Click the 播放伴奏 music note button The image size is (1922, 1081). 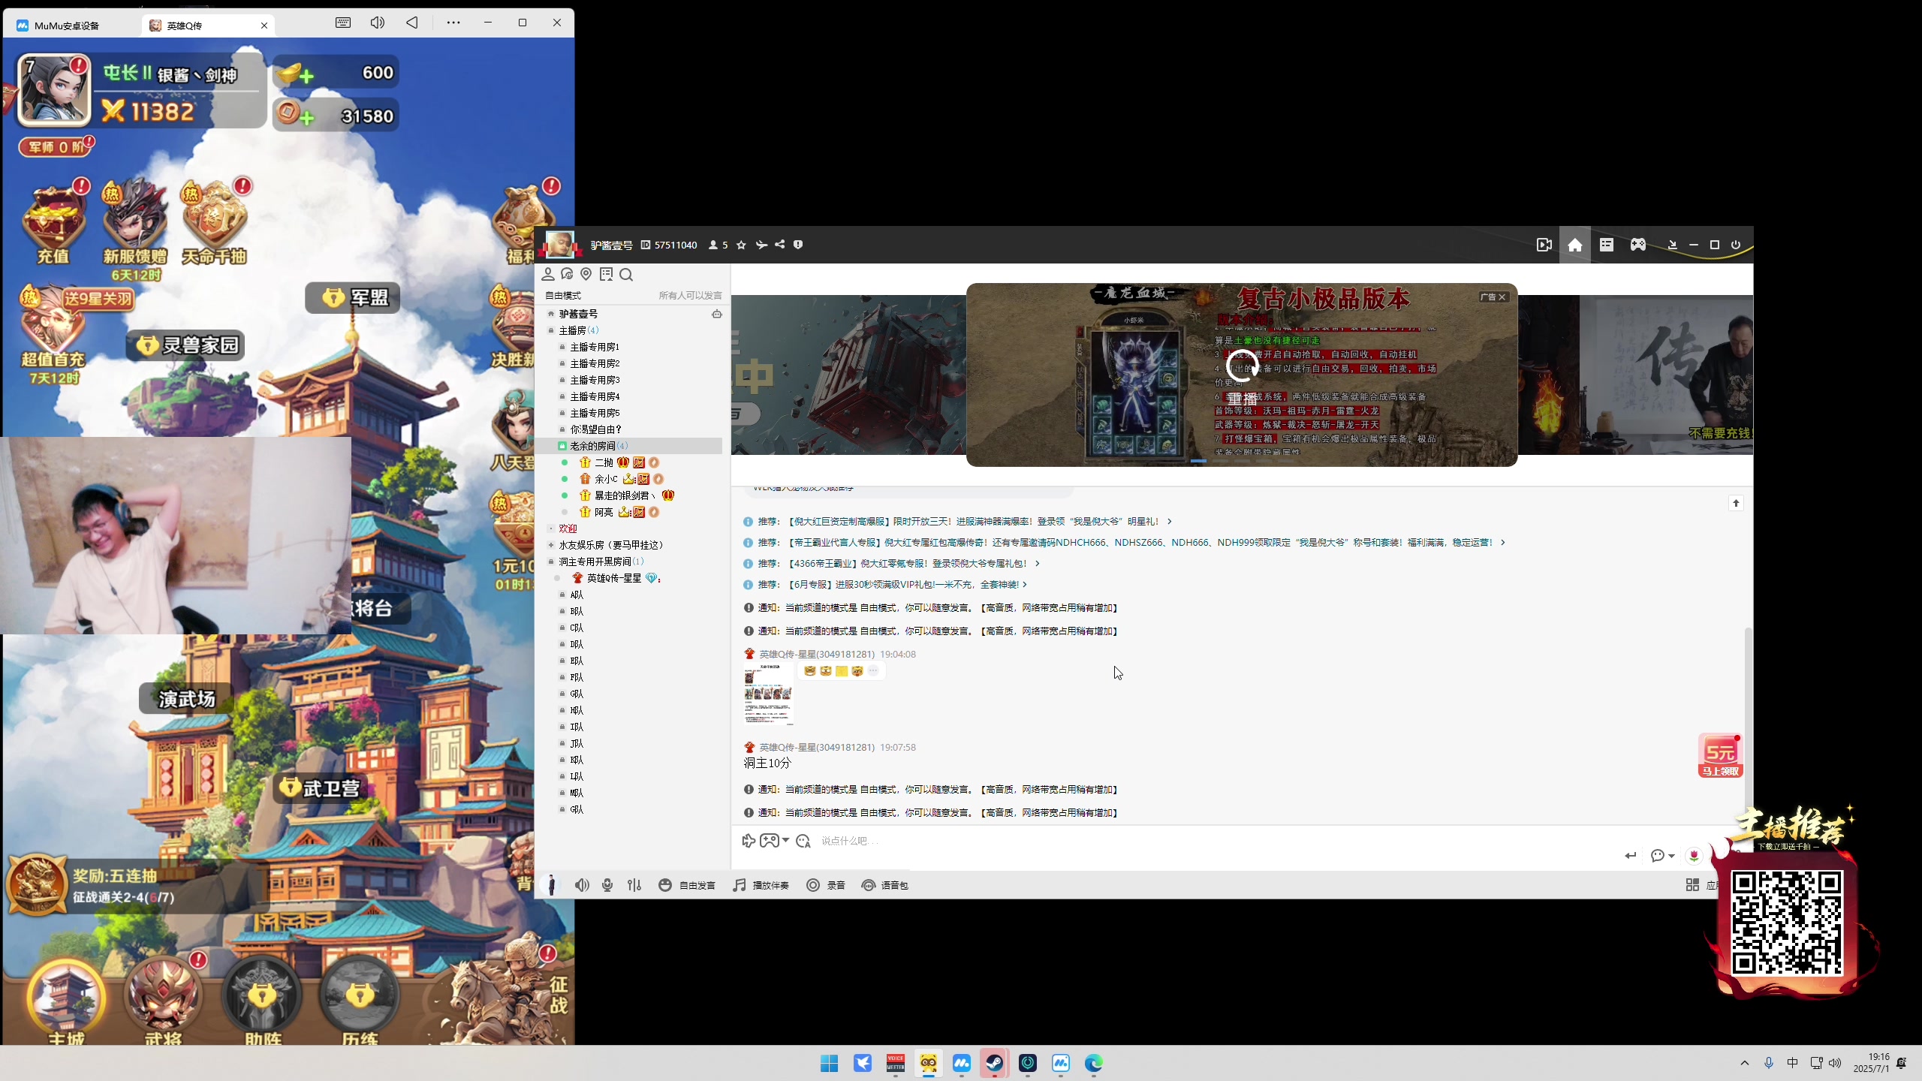pos(761,885)
